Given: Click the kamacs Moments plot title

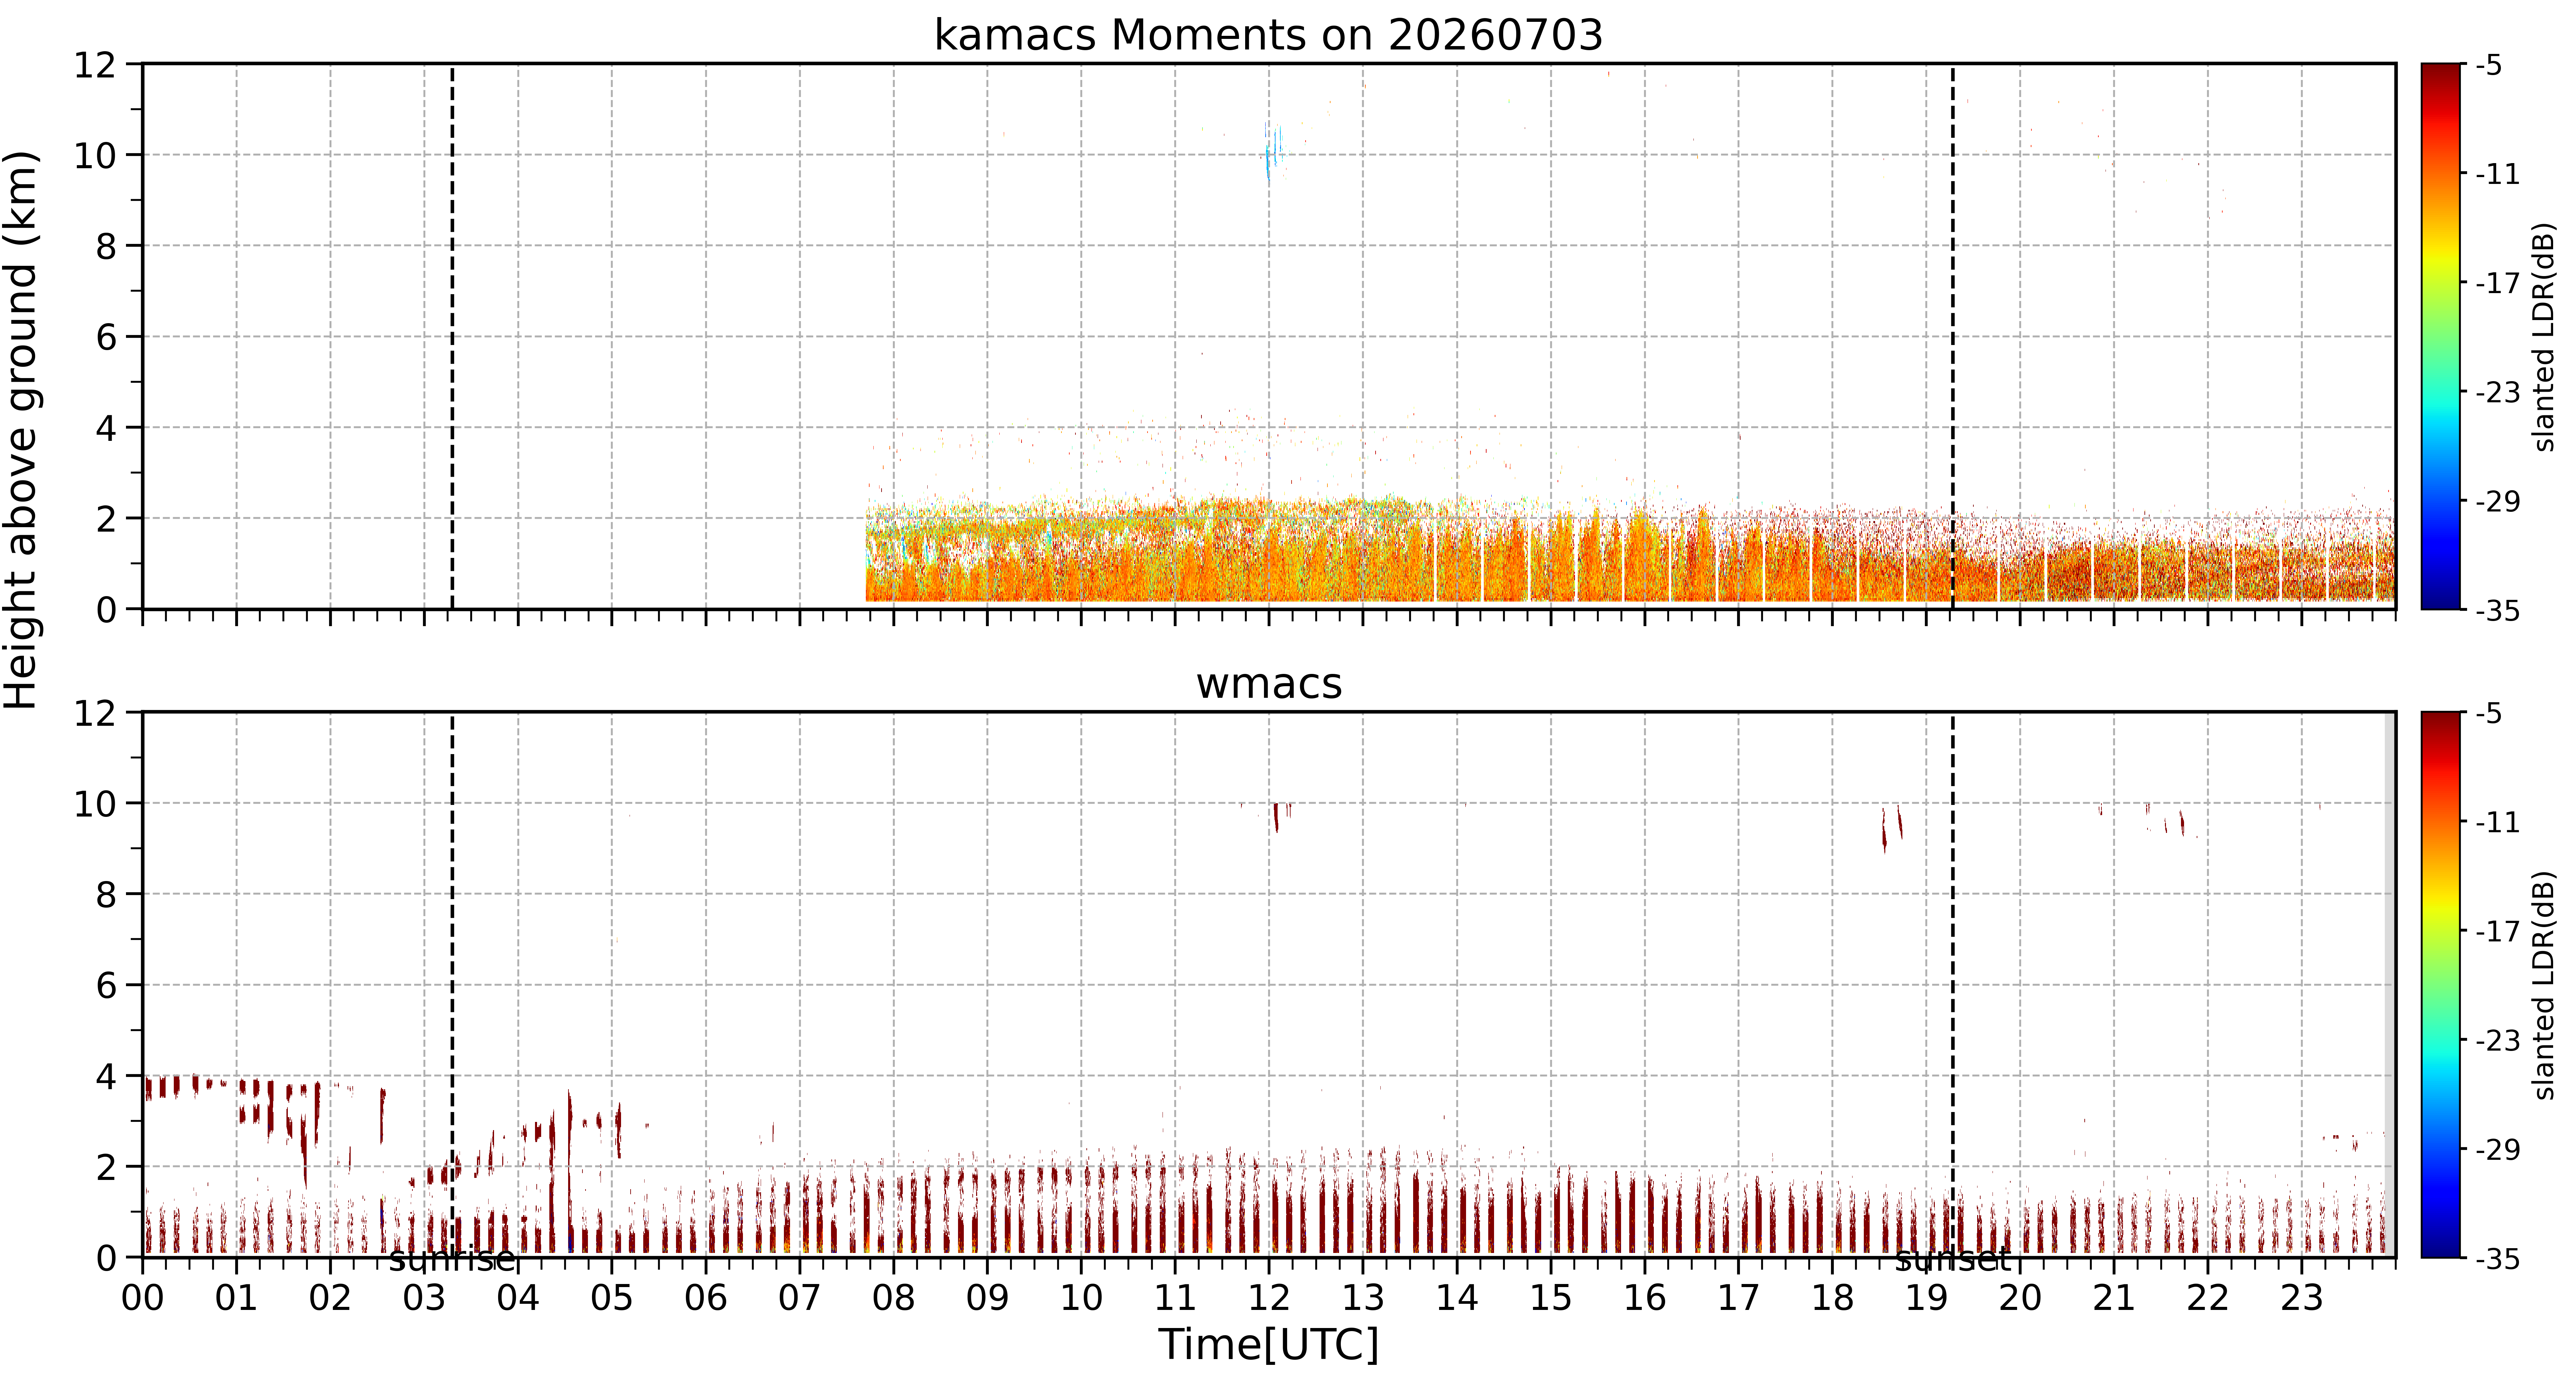Looking at the screenshot, I should (x=1268, y=35).
